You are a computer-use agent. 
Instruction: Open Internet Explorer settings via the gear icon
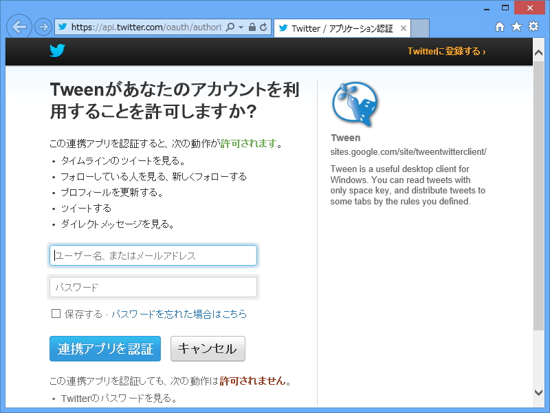pos(533,25)
